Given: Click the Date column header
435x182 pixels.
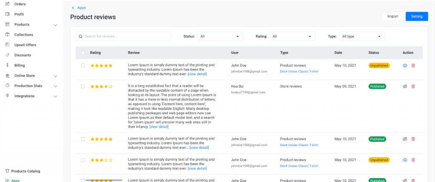Looking at the screenshot, I should click(x=338, y=52).
